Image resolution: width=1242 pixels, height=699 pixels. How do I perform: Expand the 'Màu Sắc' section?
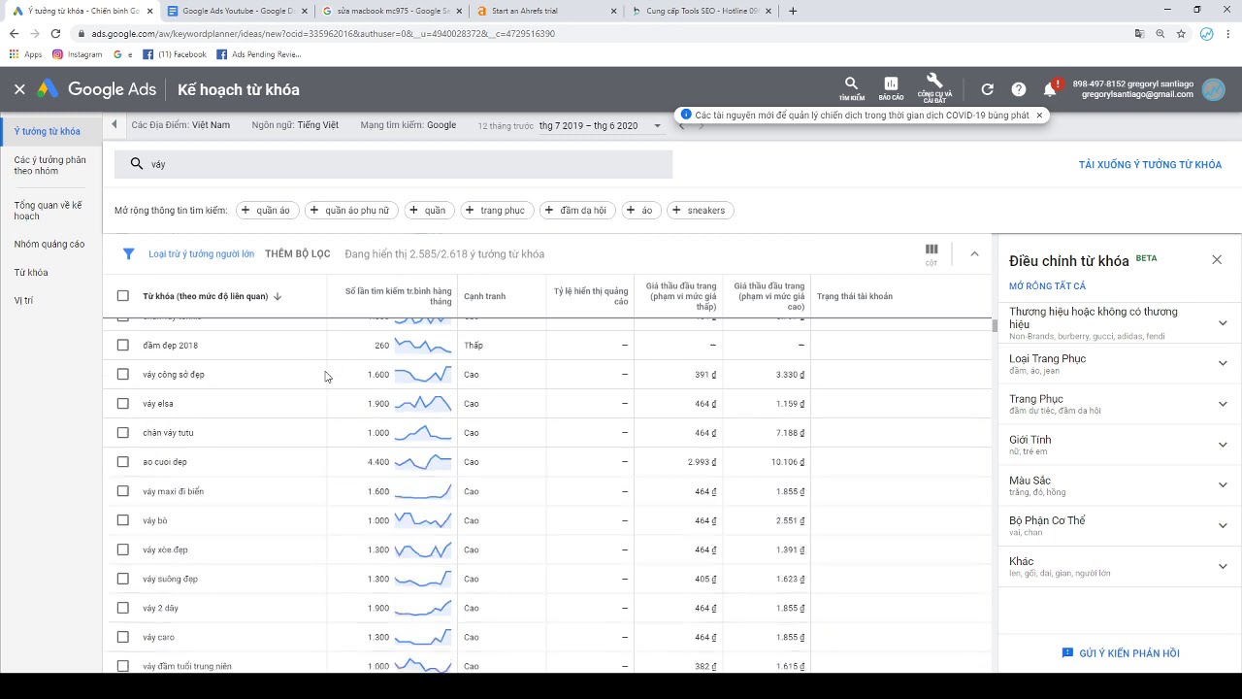[x=1223, y=485]
